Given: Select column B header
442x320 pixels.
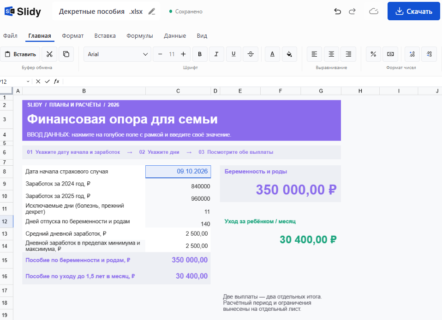Looking at the screenshot, I should tap(84, 91).
